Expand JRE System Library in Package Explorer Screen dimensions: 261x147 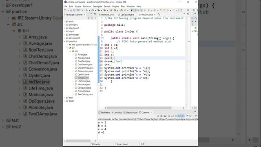(x=67, y=45)
